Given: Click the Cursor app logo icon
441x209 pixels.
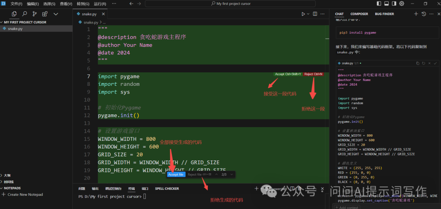Looking at the screenshot, I should pyautogui.click(x=4, y=4).
